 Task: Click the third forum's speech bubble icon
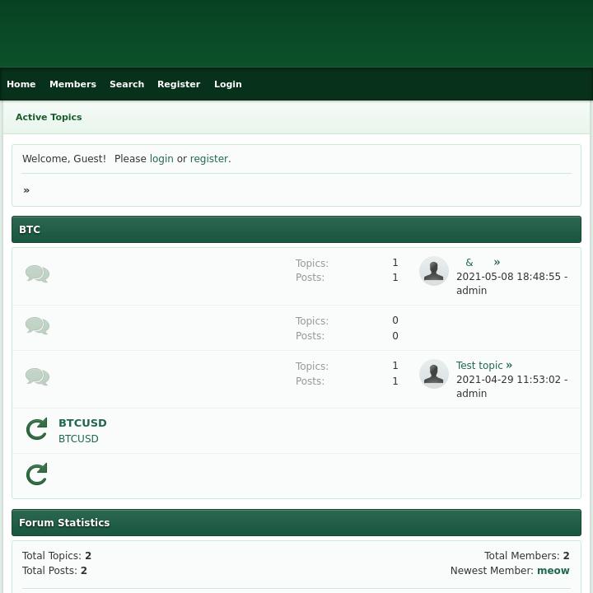point(37,377)
